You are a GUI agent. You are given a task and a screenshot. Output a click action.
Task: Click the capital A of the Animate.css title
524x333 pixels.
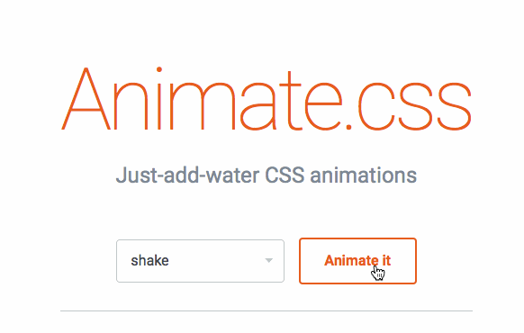(86, 99)
